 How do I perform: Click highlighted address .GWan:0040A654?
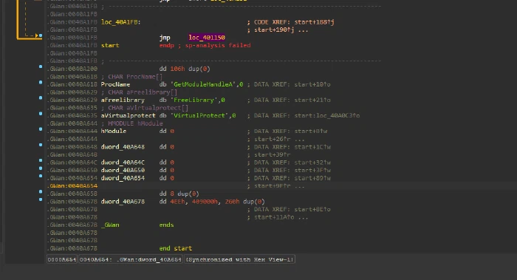pos(72,186)
